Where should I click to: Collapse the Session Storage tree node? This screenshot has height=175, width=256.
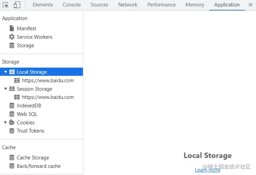tap(5, 89)
